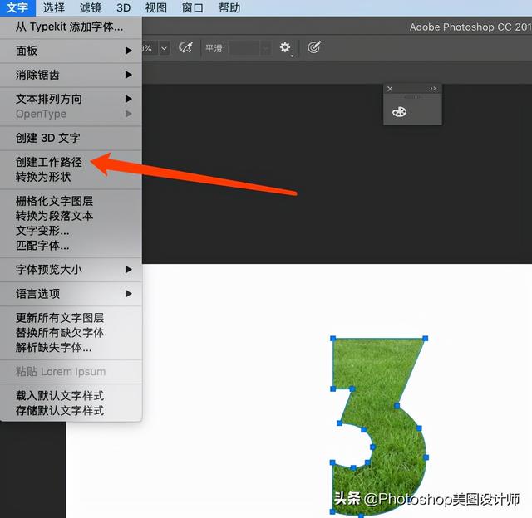This screenshot has height=518, width=532.
Task: Open the 视图 menu
Action: tap(156, 7)
